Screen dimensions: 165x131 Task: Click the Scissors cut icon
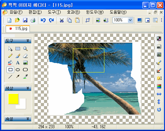coord(62,20)
